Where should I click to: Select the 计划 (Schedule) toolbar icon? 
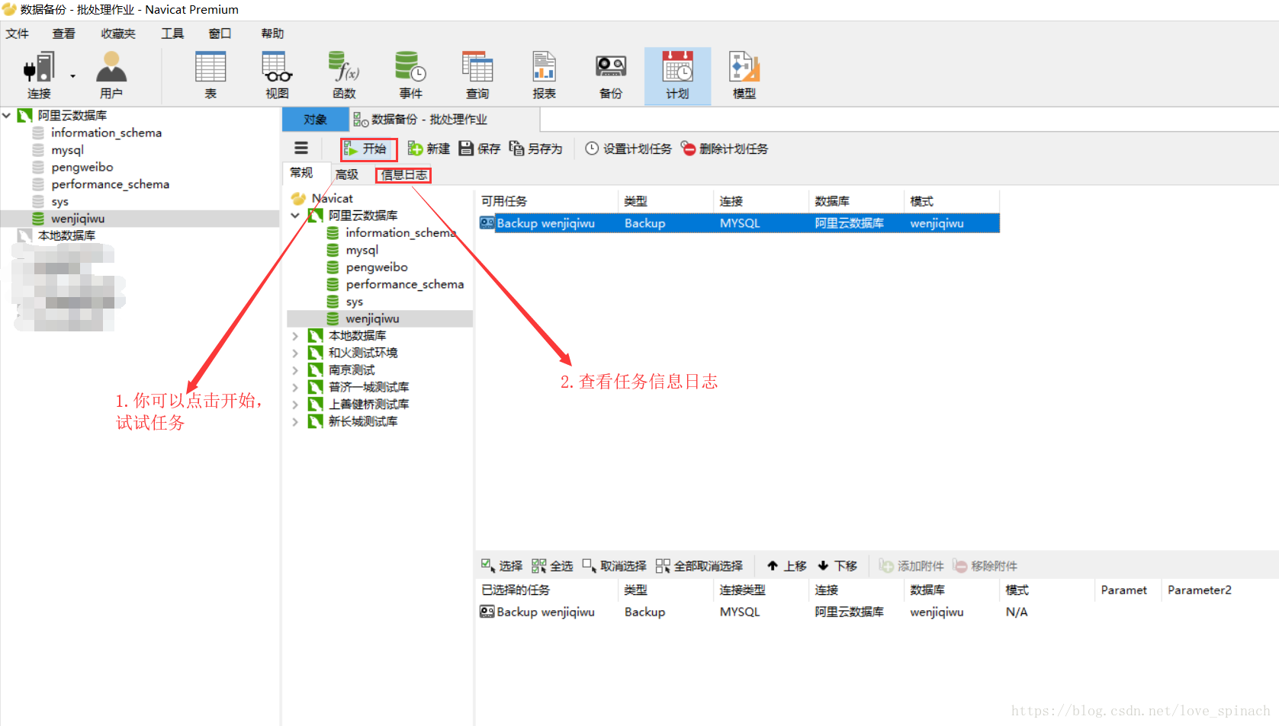677,75
